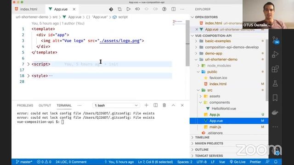Expand the basic-examples folder
The image size is (294, 165).
tap(218, 41)
